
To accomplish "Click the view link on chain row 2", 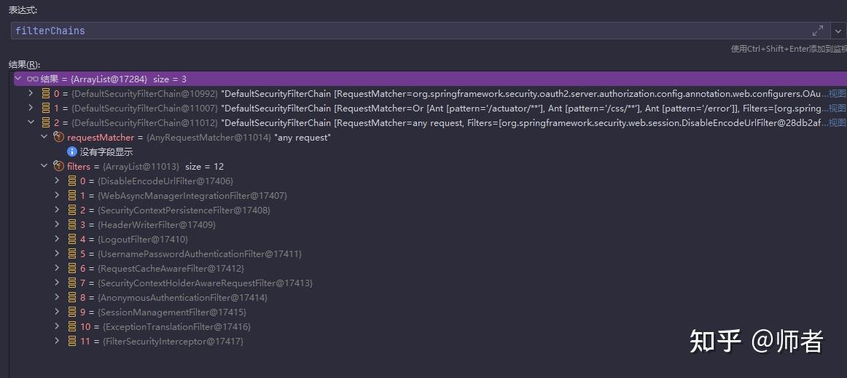I will 838,122.
